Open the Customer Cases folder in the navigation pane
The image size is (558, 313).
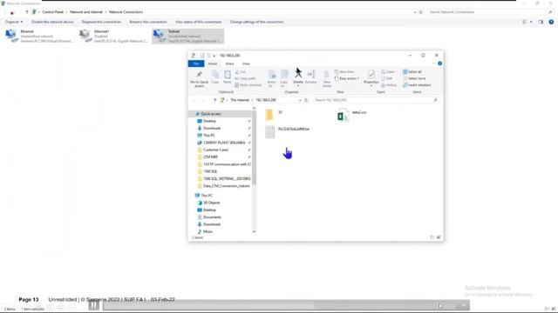pos(215,150)
